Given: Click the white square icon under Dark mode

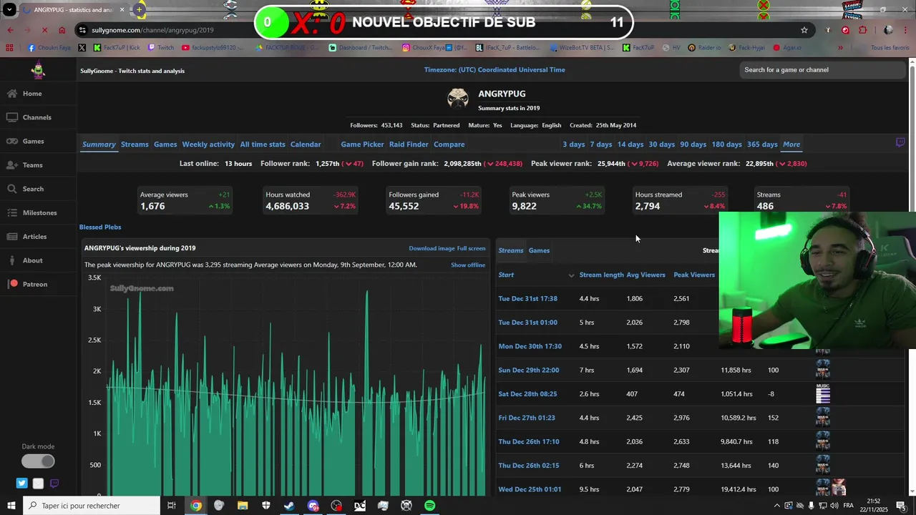Looking at the screenshot, I should point(38,484).
